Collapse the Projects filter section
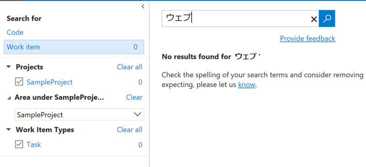 tap(9, 67)
